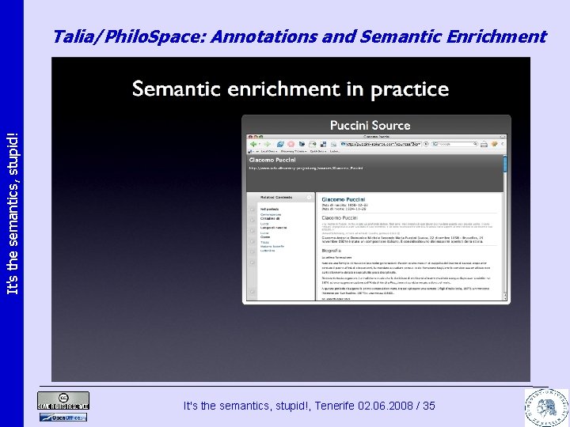Click the Lucca link under Cittadino di
Screen dimensions: 570x427
(x=264, y=224)
